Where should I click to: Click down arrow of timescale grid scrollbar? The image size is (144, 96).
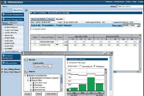point(140,70)
